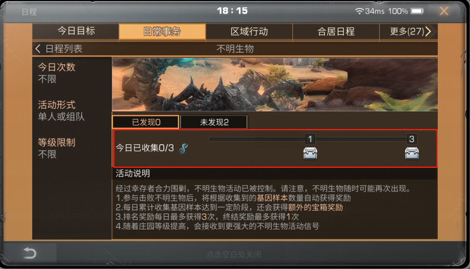The width and height of the screenshot is (470, 269).
Task: Toggle the 未发现2 filter
Action: (214, 122)
